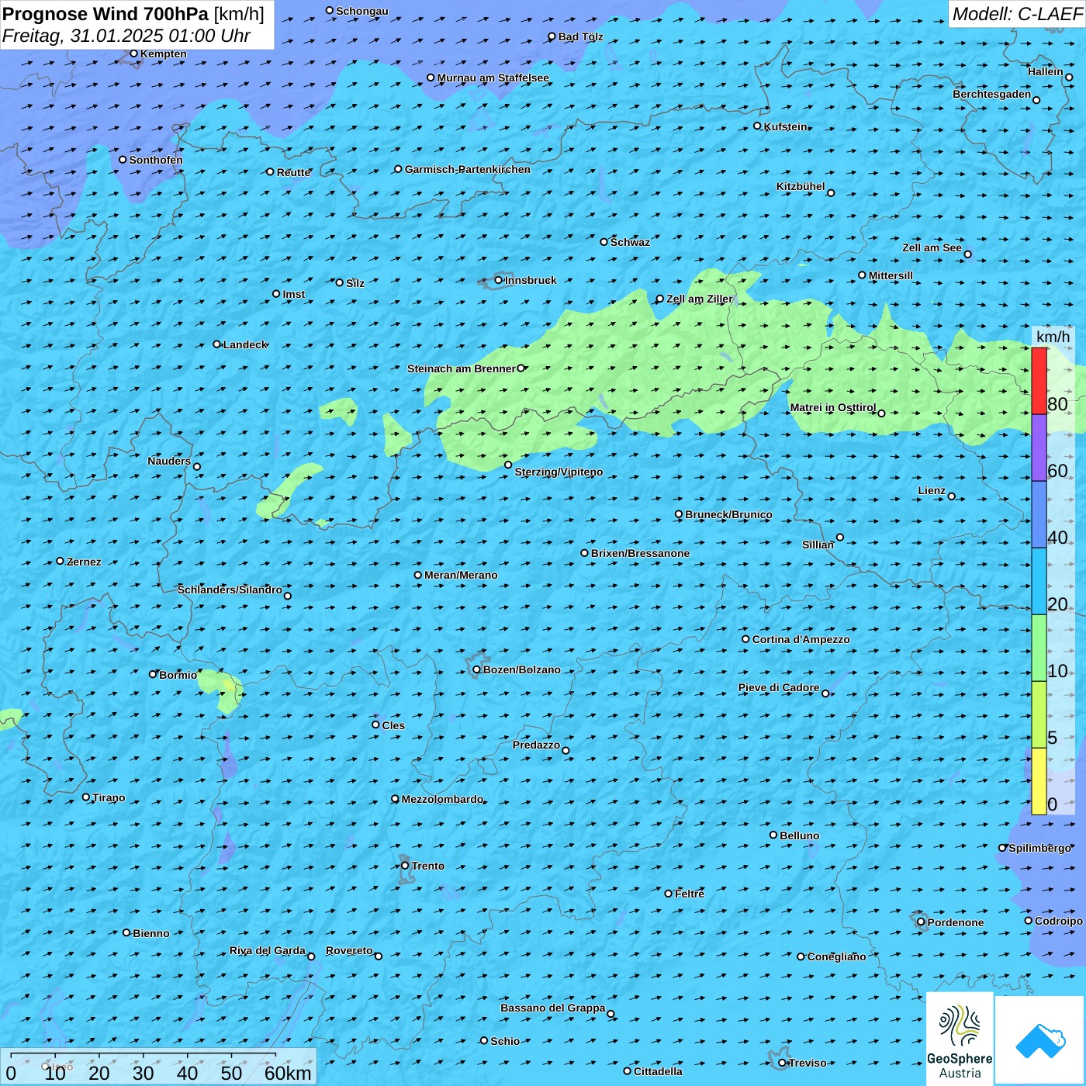Click the date 'Freitag, 31.01.2025 01:00 Uhr'

coord(126,36)
